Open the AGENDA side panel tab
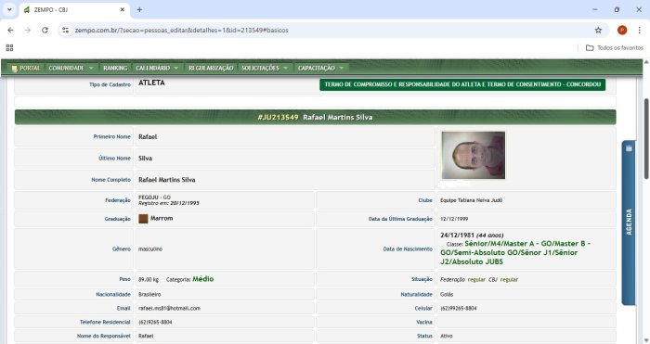 tap(629, 223)
